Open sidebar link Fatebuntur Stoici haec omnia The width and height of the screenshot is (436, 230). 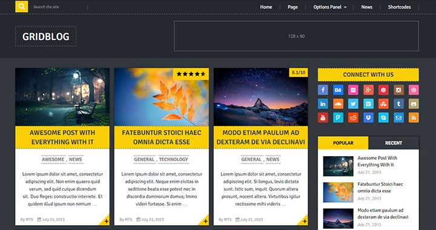pyautogui.click(x=380, y=188)
